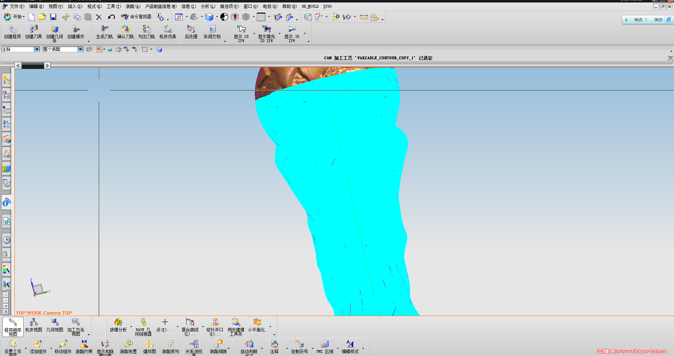
Task: Verify the tool path (确认刀轨)
Action: click(126, 32)
